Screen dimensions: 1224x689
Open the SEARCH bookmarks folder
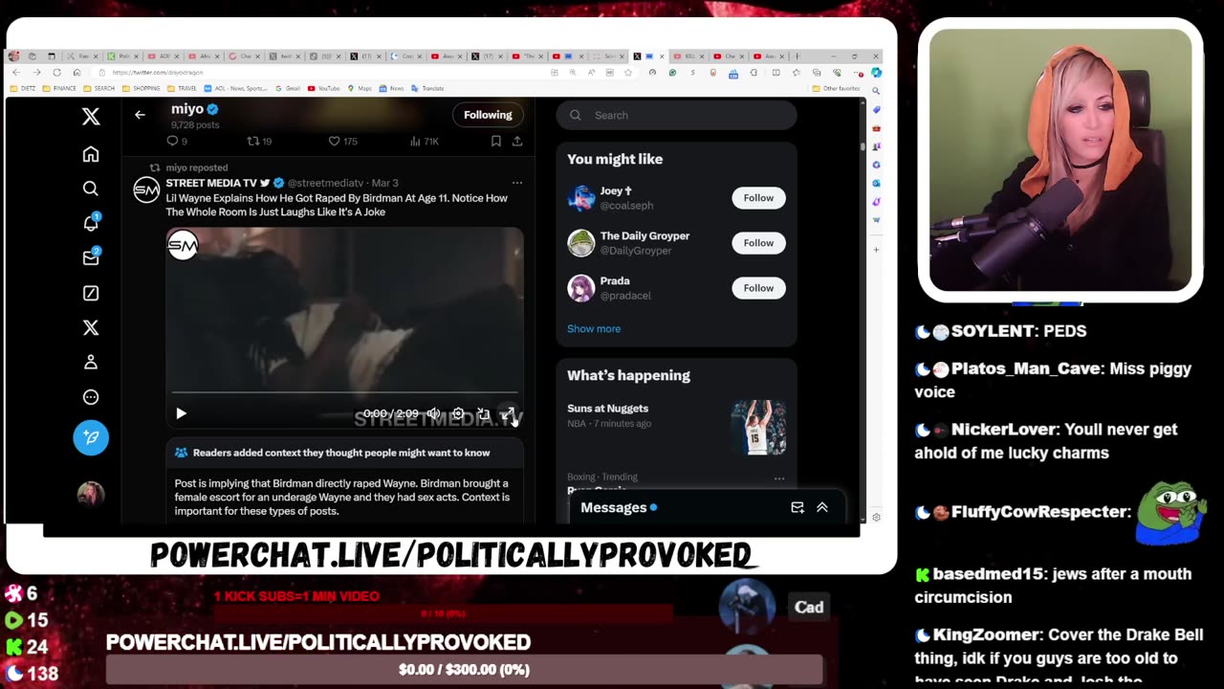tap(98, 88)
